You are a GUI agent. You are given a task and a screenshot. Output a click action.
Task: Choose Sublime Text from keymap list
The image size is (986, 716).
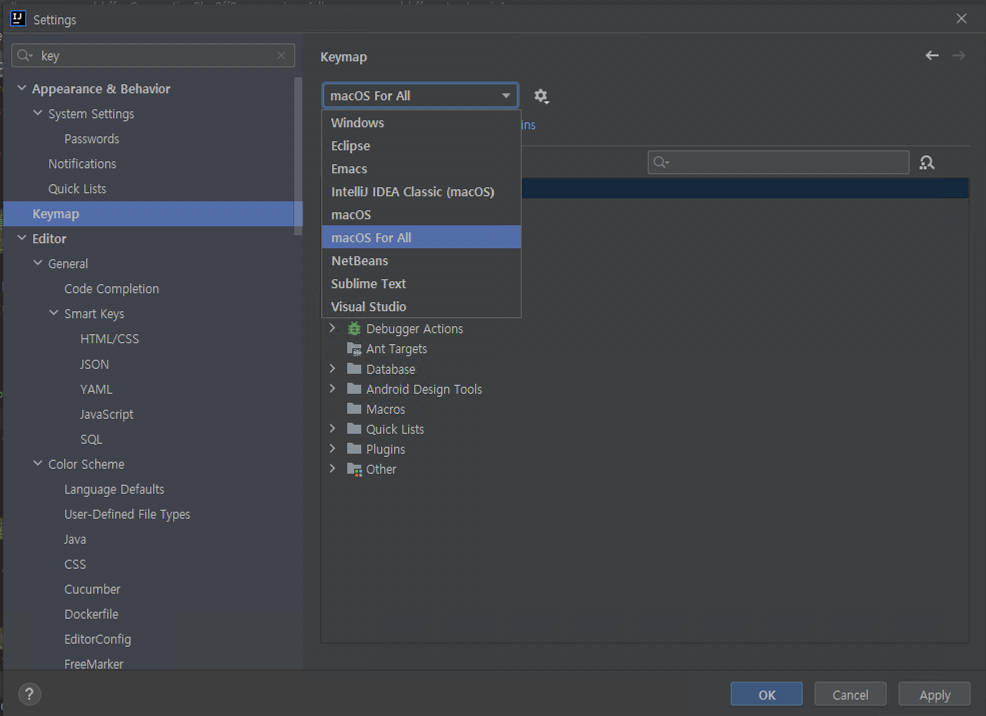tap(368, 284)
